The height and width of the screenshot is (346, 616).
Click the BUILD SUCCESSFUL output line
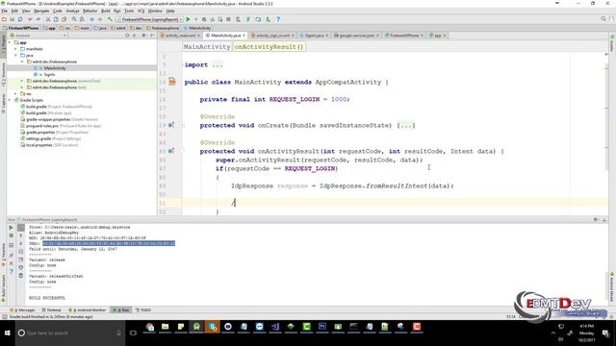47,298
